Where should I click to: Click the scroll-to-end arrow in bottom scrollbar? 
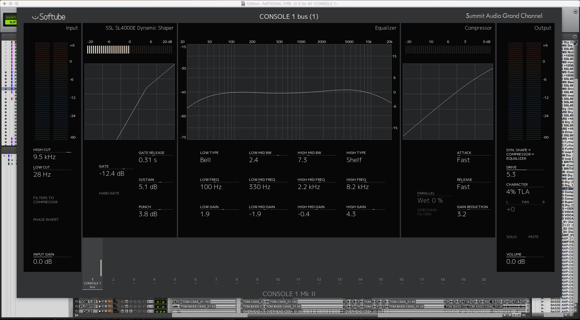[x=524, y=315]
